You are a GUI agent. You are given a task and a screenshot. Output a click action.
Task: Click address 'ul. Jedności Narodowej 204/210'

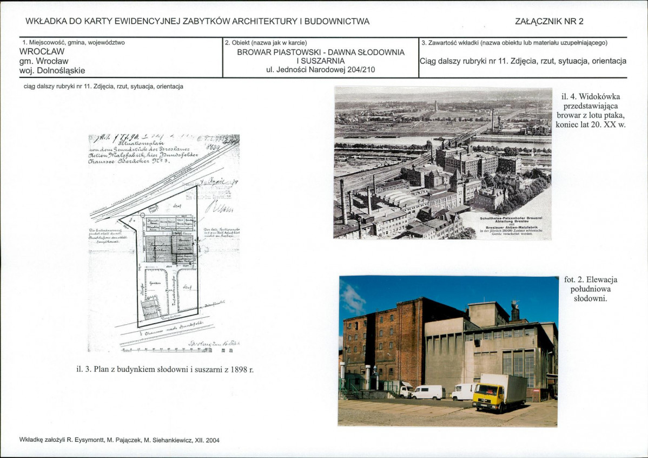point(321,69)
